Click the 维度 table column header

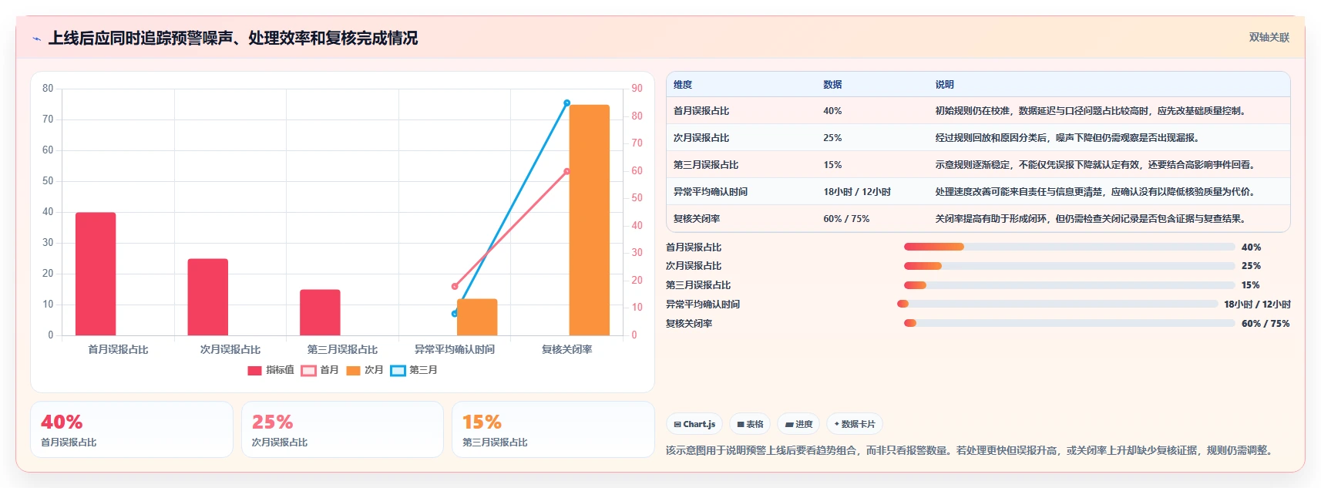683,85
